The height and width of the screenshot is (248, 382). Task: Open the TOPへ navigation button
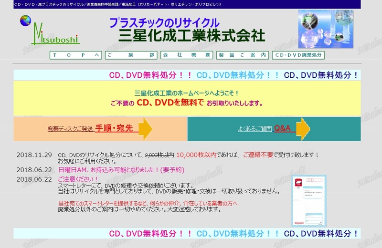coord(76,55)
